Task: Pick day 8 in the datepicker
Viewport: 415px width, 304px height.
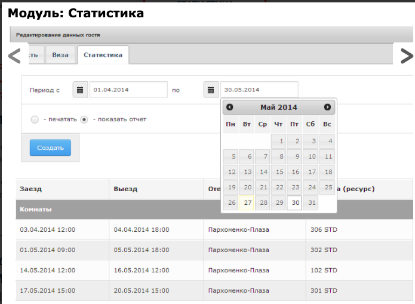Action: tap(278, 156)
